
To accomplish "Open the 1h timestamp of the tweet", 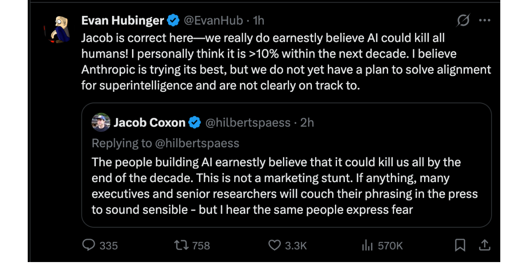I will 259,20.
